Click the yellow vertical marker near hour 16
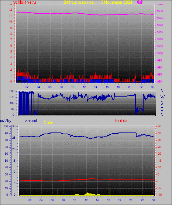Viewport: 172px width, 205px height. 110,192
